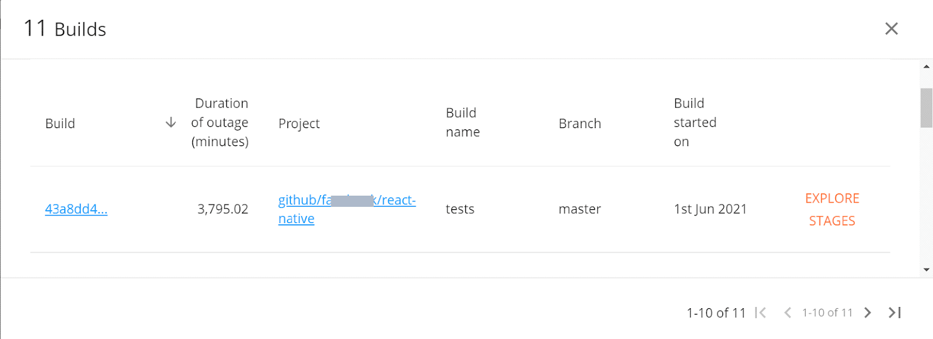This screenshot has height=339, width=933.
Task: Click the previous page chevron
Action: (788, 313)
